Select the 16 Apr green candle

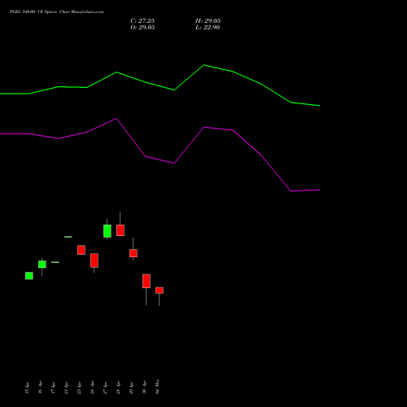[x=42, y=265]
